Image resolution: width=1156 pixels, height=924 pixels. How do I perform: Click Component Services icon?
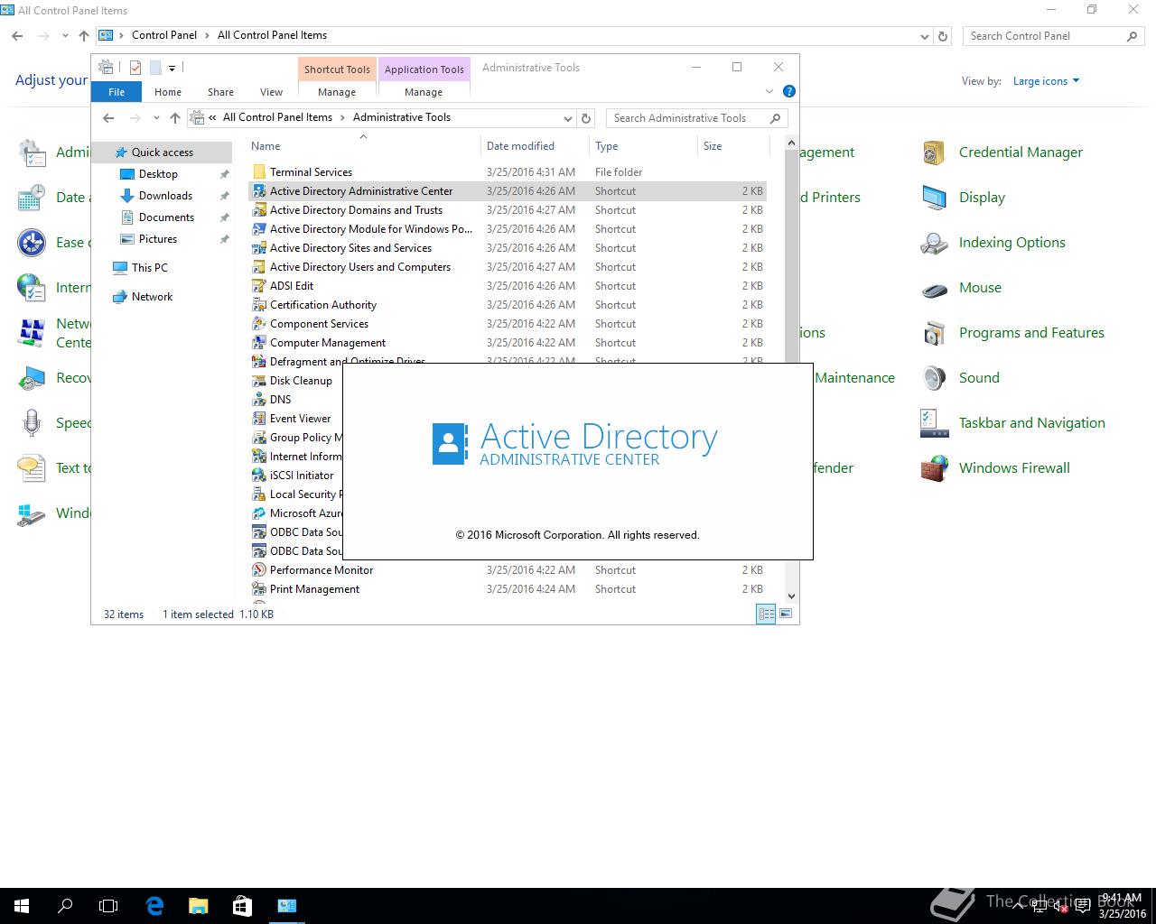(x=259, y=324)
